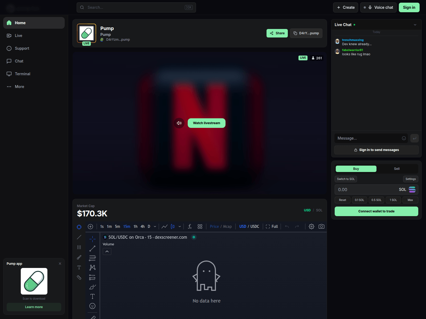Click the chat Message input
The image size is (426, 319).
[x=371, y=138]
